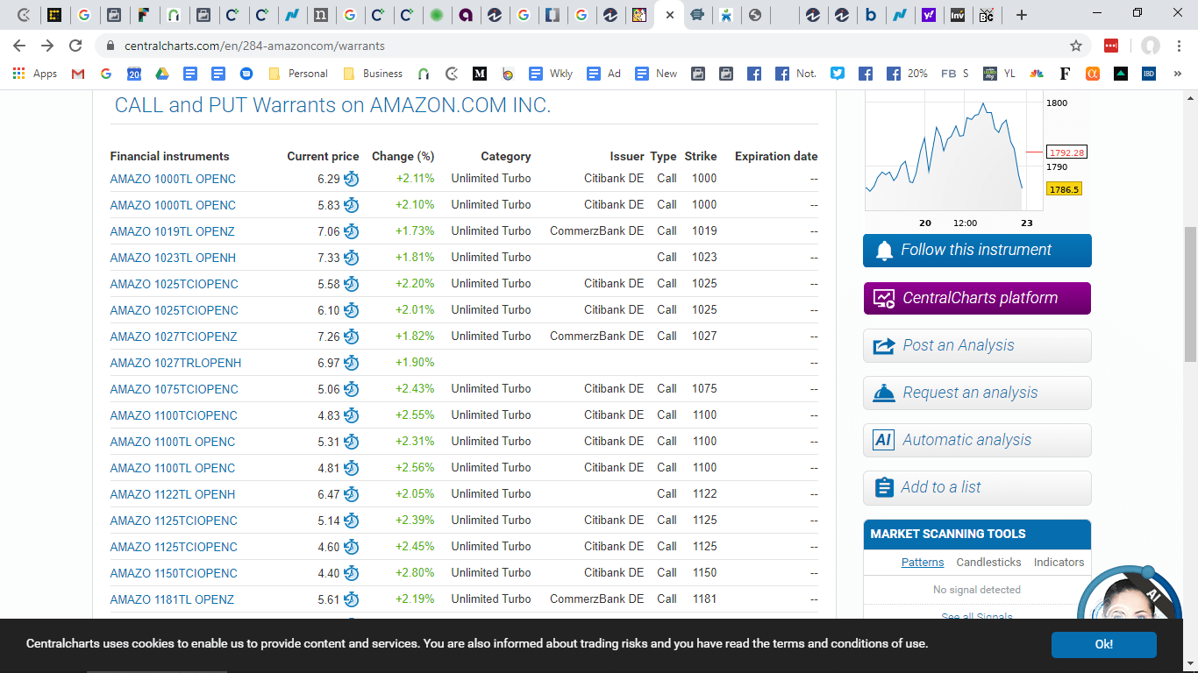Open the Wkly document bookmark
Screen dimensions: 1198x673
(x=552, y=74)
